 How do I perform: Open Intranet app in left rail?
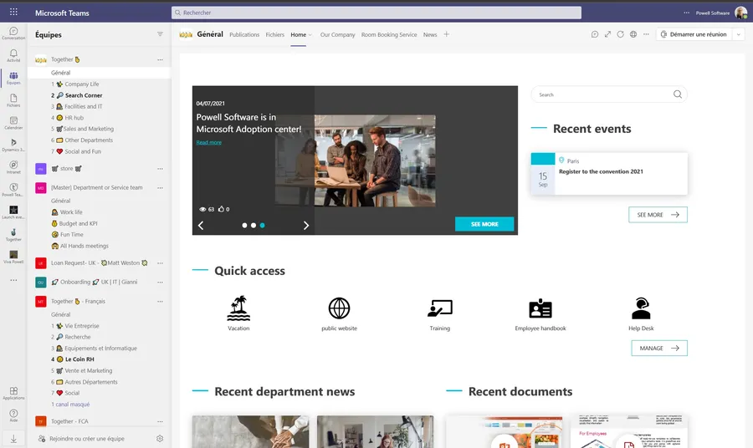pyautogui.click(x=13, y=167)
